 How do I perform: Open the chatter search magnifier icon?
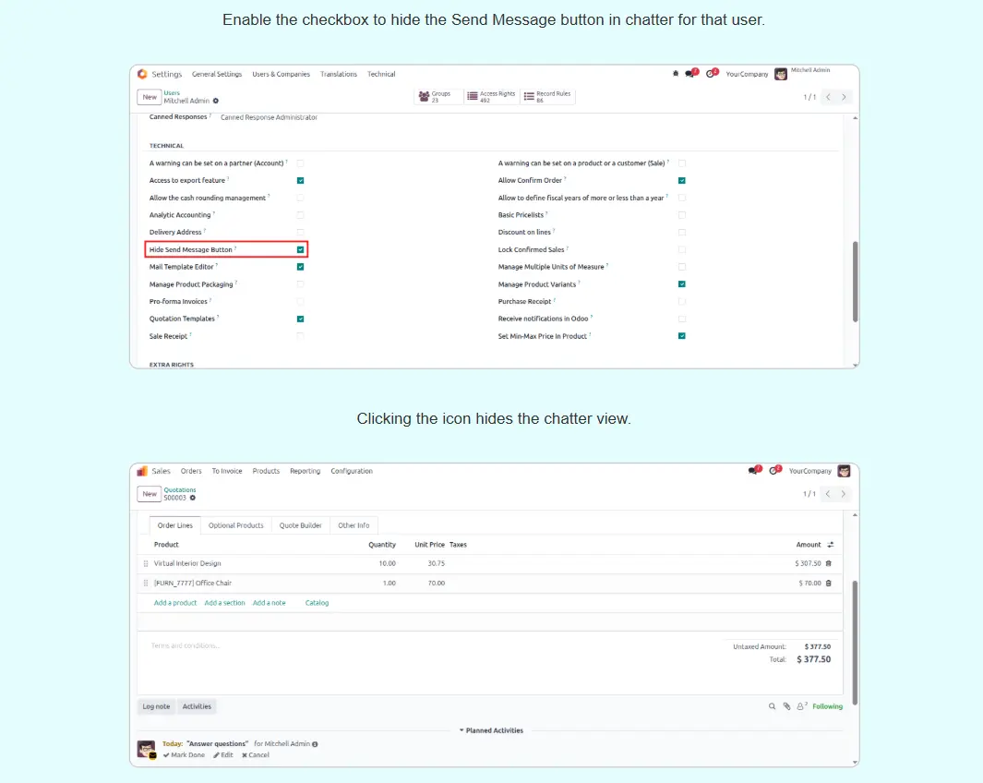pos(772,706)
